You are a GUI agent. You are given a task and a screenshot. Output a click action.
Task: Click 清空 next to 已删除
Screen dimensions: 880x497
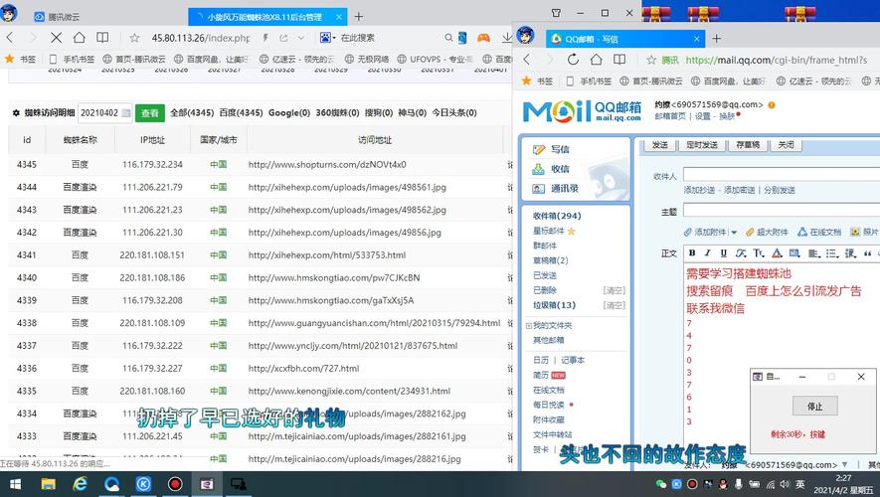(x=614, y=290)
